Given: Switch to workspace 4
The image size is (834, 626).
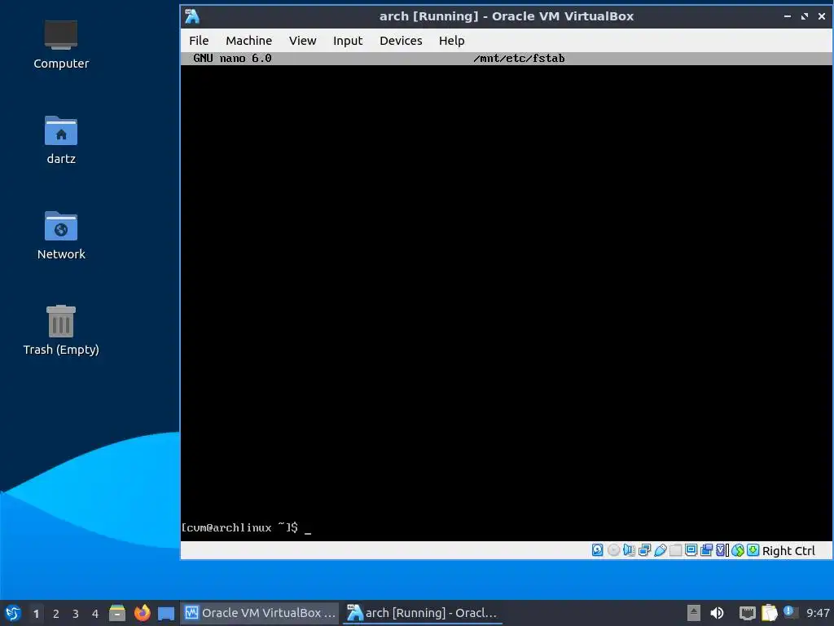Looking at the screenshot, I should [95, 613].
